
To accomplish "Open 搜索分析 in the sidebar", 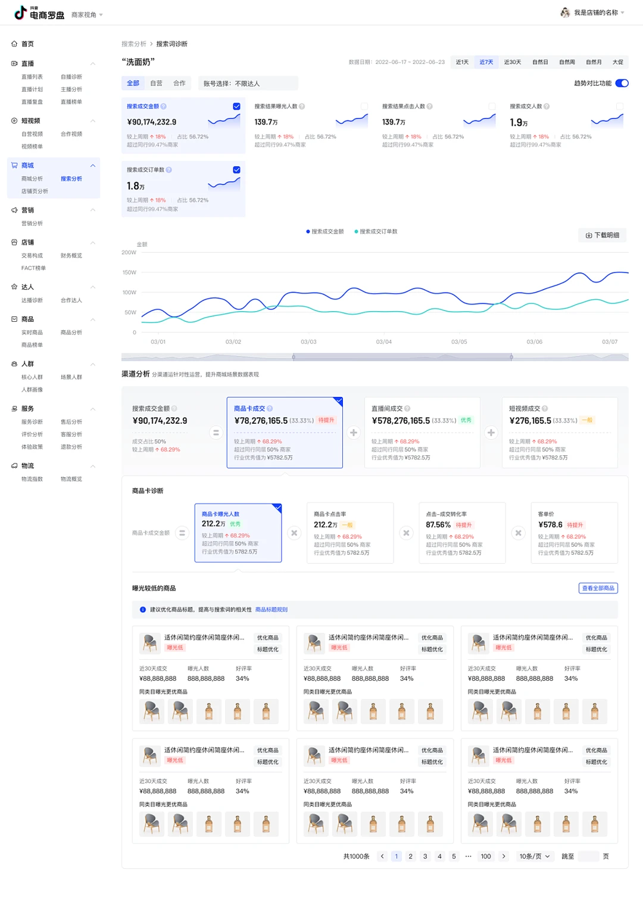I will tap(71, 179).
